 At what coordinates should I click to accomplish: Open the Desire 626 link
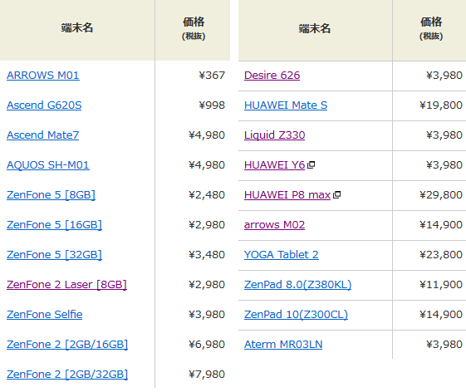pyautogui.click(x=272, y=76)
